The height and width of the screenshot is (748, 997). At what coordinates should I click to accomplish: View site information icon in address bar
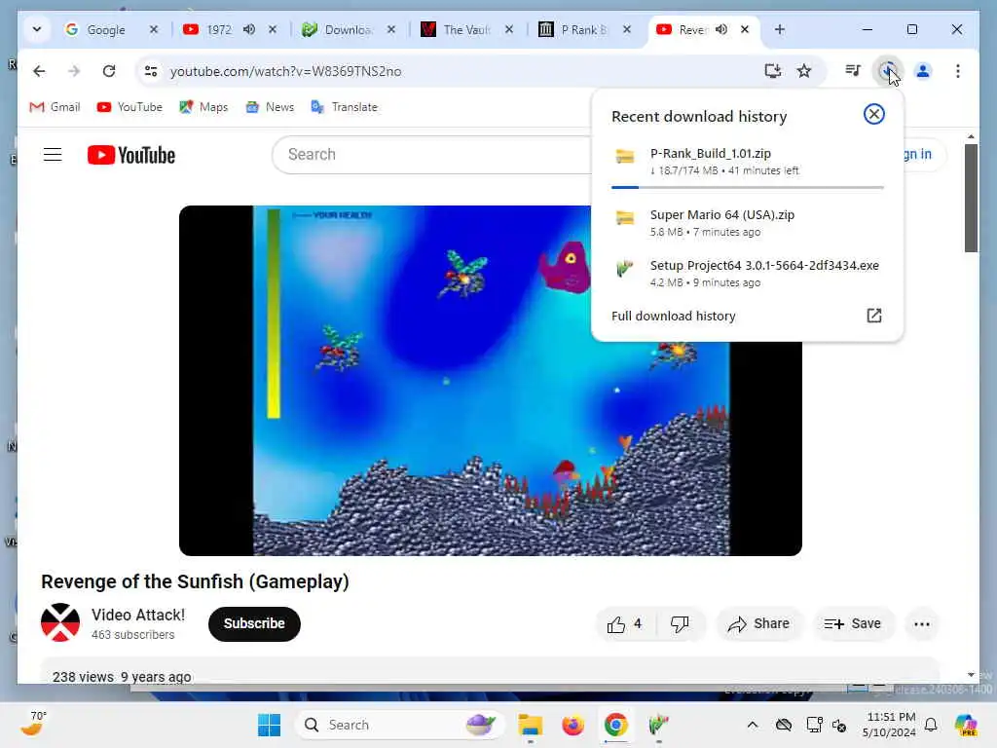pos(151,71)
